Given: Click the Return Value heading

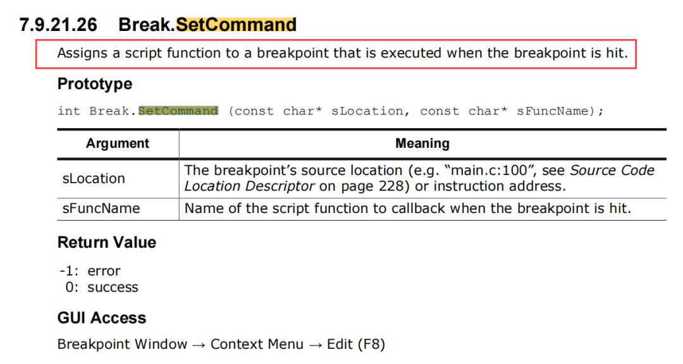Looking at the screenshot, I should tap(107, 242).
